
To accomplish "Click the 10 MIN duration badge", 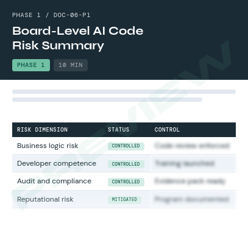I will coord(71,65).
